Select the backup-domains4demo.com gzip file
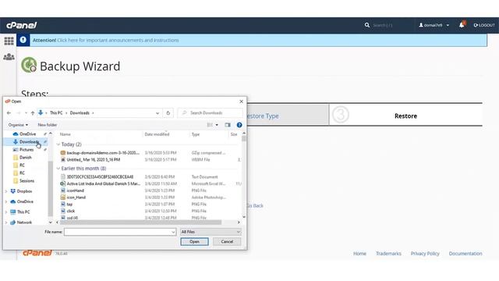The width and height of the screenshot is (499, 281). click(x=103, y=153)
